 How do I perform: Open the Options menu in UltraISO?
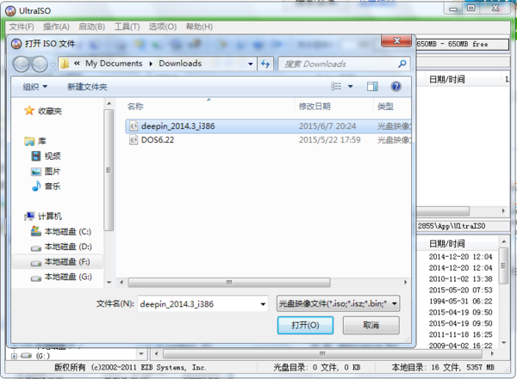pos(163,27)
